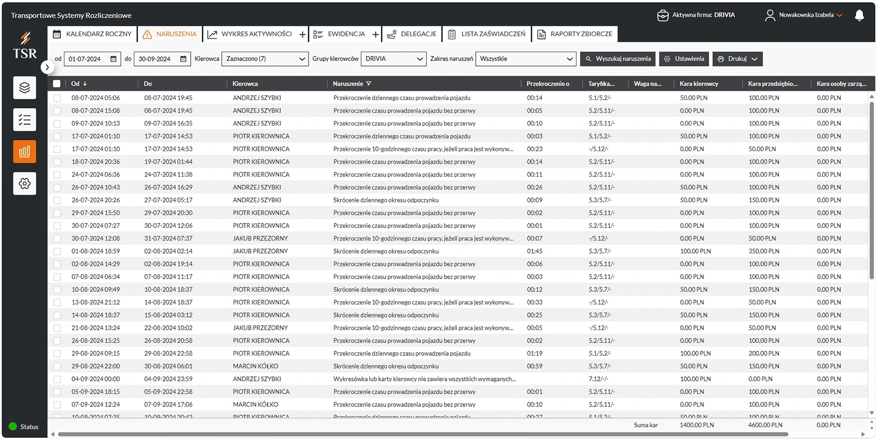Click MARCIN KÓŁKO in row 29-08-2024 22:00
Viewport: 876px width, 439px height.
coord(255,366)
